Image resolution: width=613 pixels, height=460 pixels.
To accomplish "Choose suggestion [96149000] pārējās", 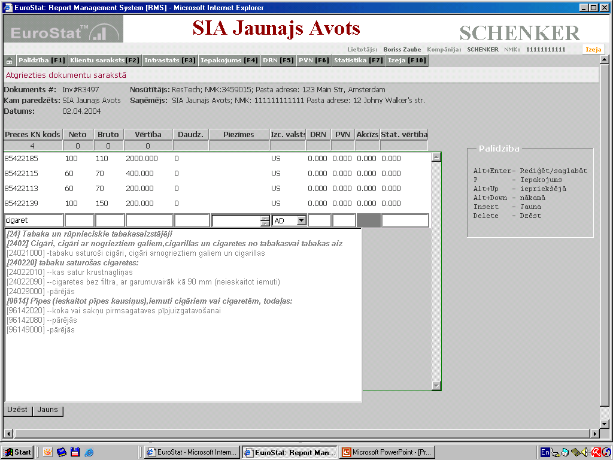I will [x=41, y=330].
